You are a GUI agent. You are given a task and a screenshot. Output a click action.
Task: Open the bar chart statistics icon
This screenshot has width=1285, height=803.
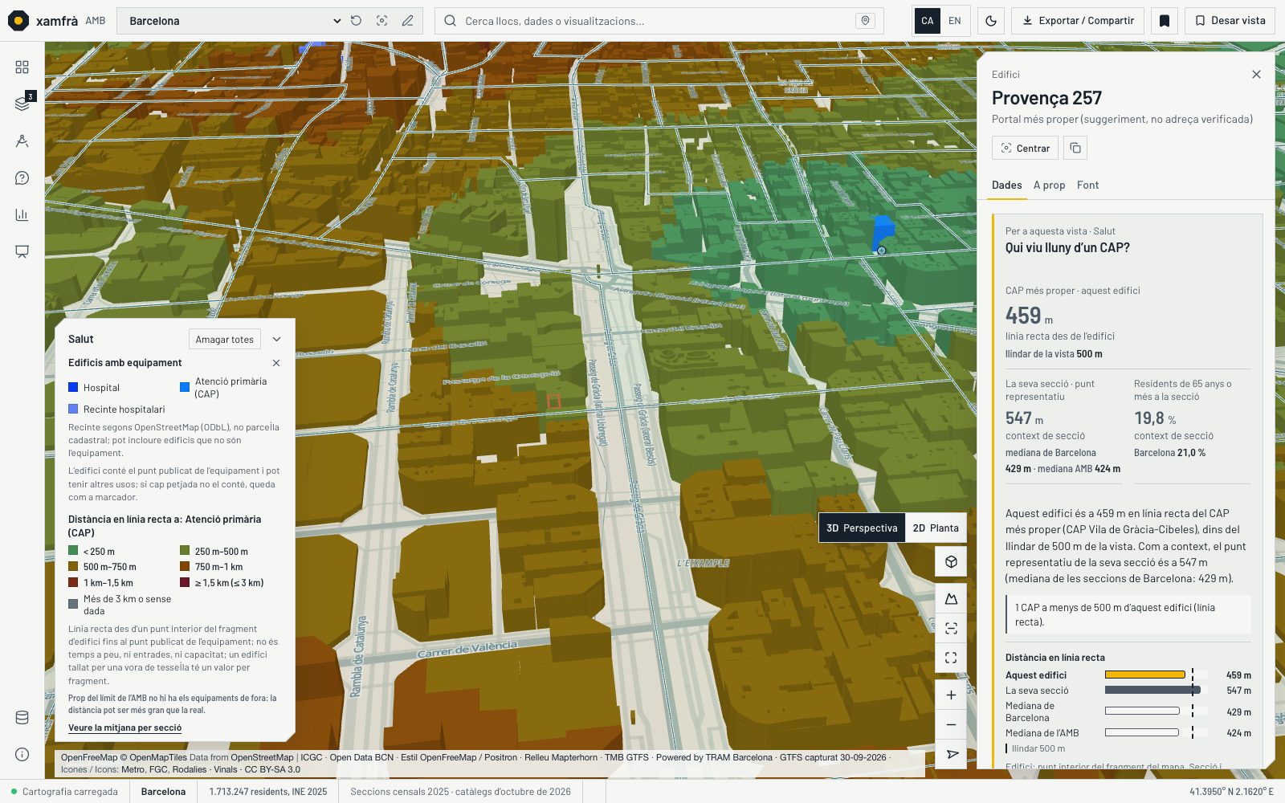(x=22, y=214)
